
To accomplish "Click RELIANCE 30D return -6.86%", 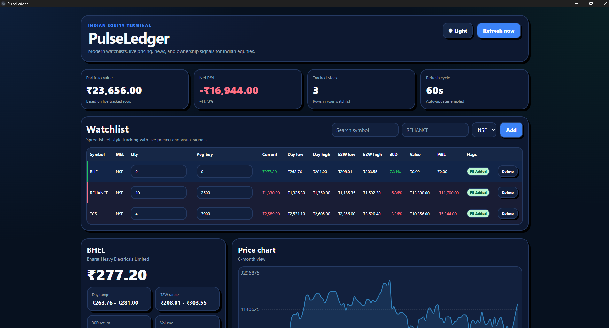I will pyautogui.click(x=396, y=193).
